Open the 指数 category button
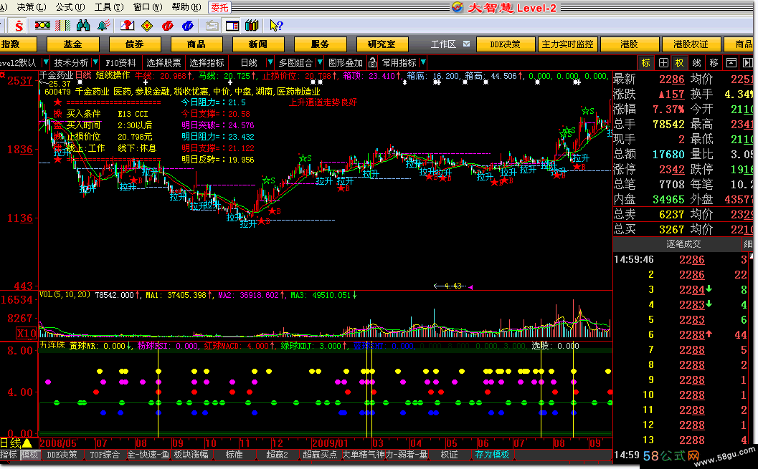The image size is (758, 469). [x=17, y=44]
